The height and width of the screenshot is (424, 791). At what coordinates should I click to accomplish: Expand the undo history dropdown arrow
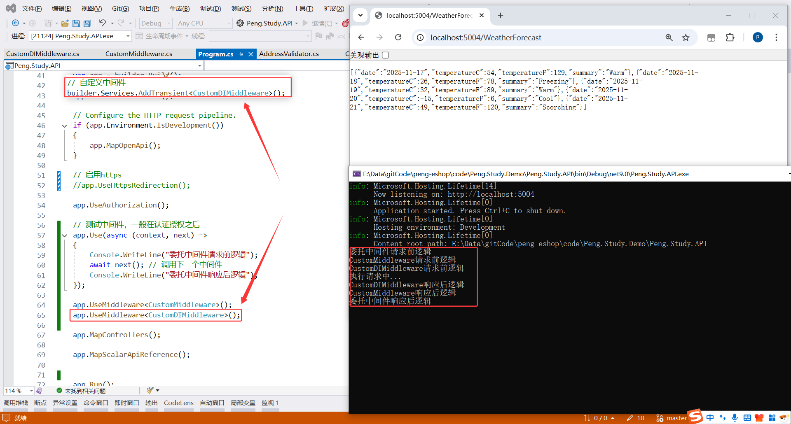pyautogui.click(x=112, y=23)
